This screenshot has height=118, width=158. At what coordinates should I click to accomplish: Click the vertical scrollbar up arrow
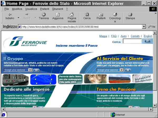pyautogui.click(x=155, y=33)
